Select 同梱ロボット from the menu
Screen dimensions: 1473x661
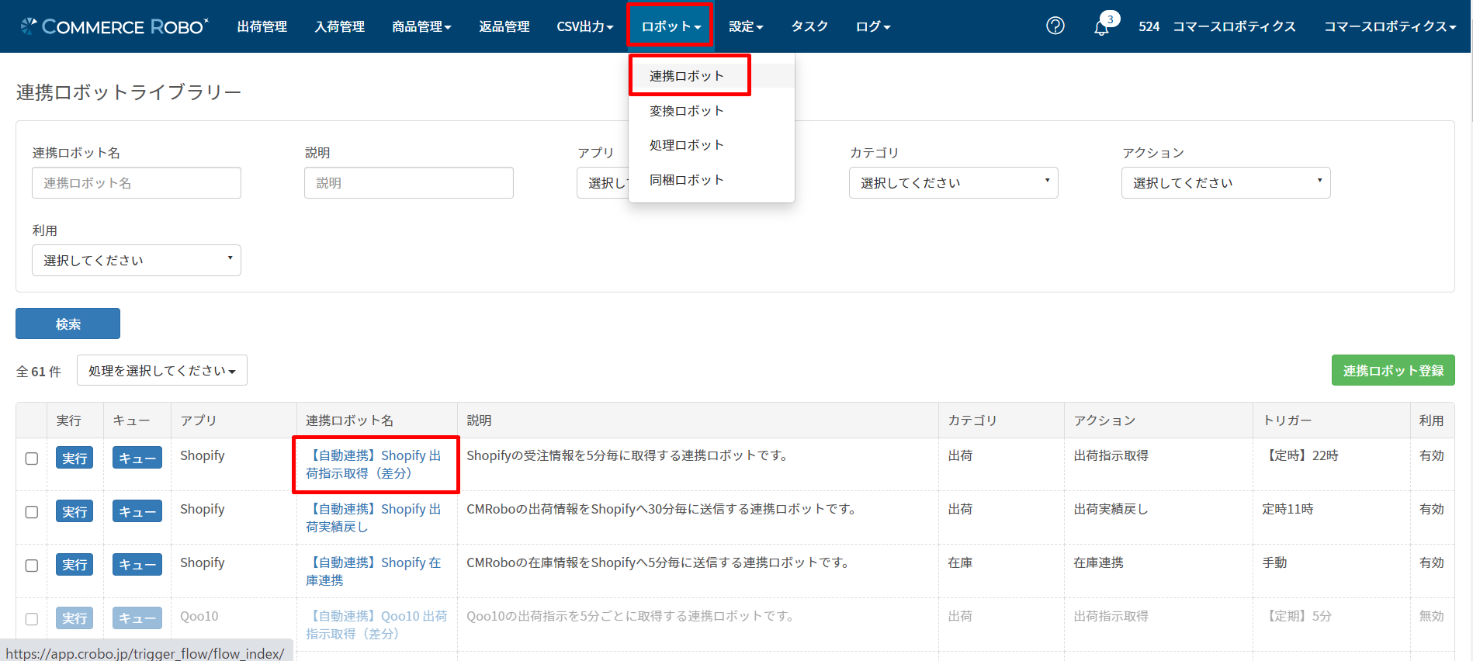(687, 180)
